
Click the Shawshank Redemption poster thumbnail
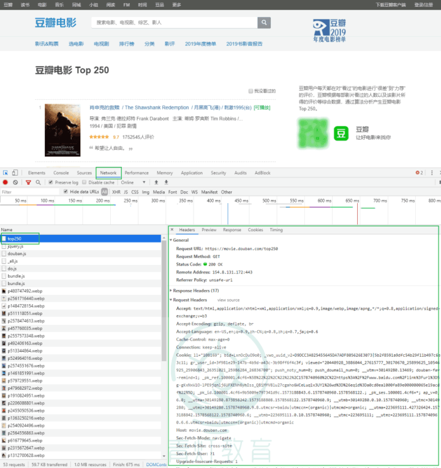[x=62, y=130]
